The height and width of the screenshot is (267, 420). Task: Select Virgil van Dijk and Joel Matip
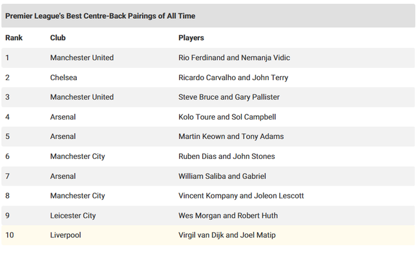[x=227, y=235]
